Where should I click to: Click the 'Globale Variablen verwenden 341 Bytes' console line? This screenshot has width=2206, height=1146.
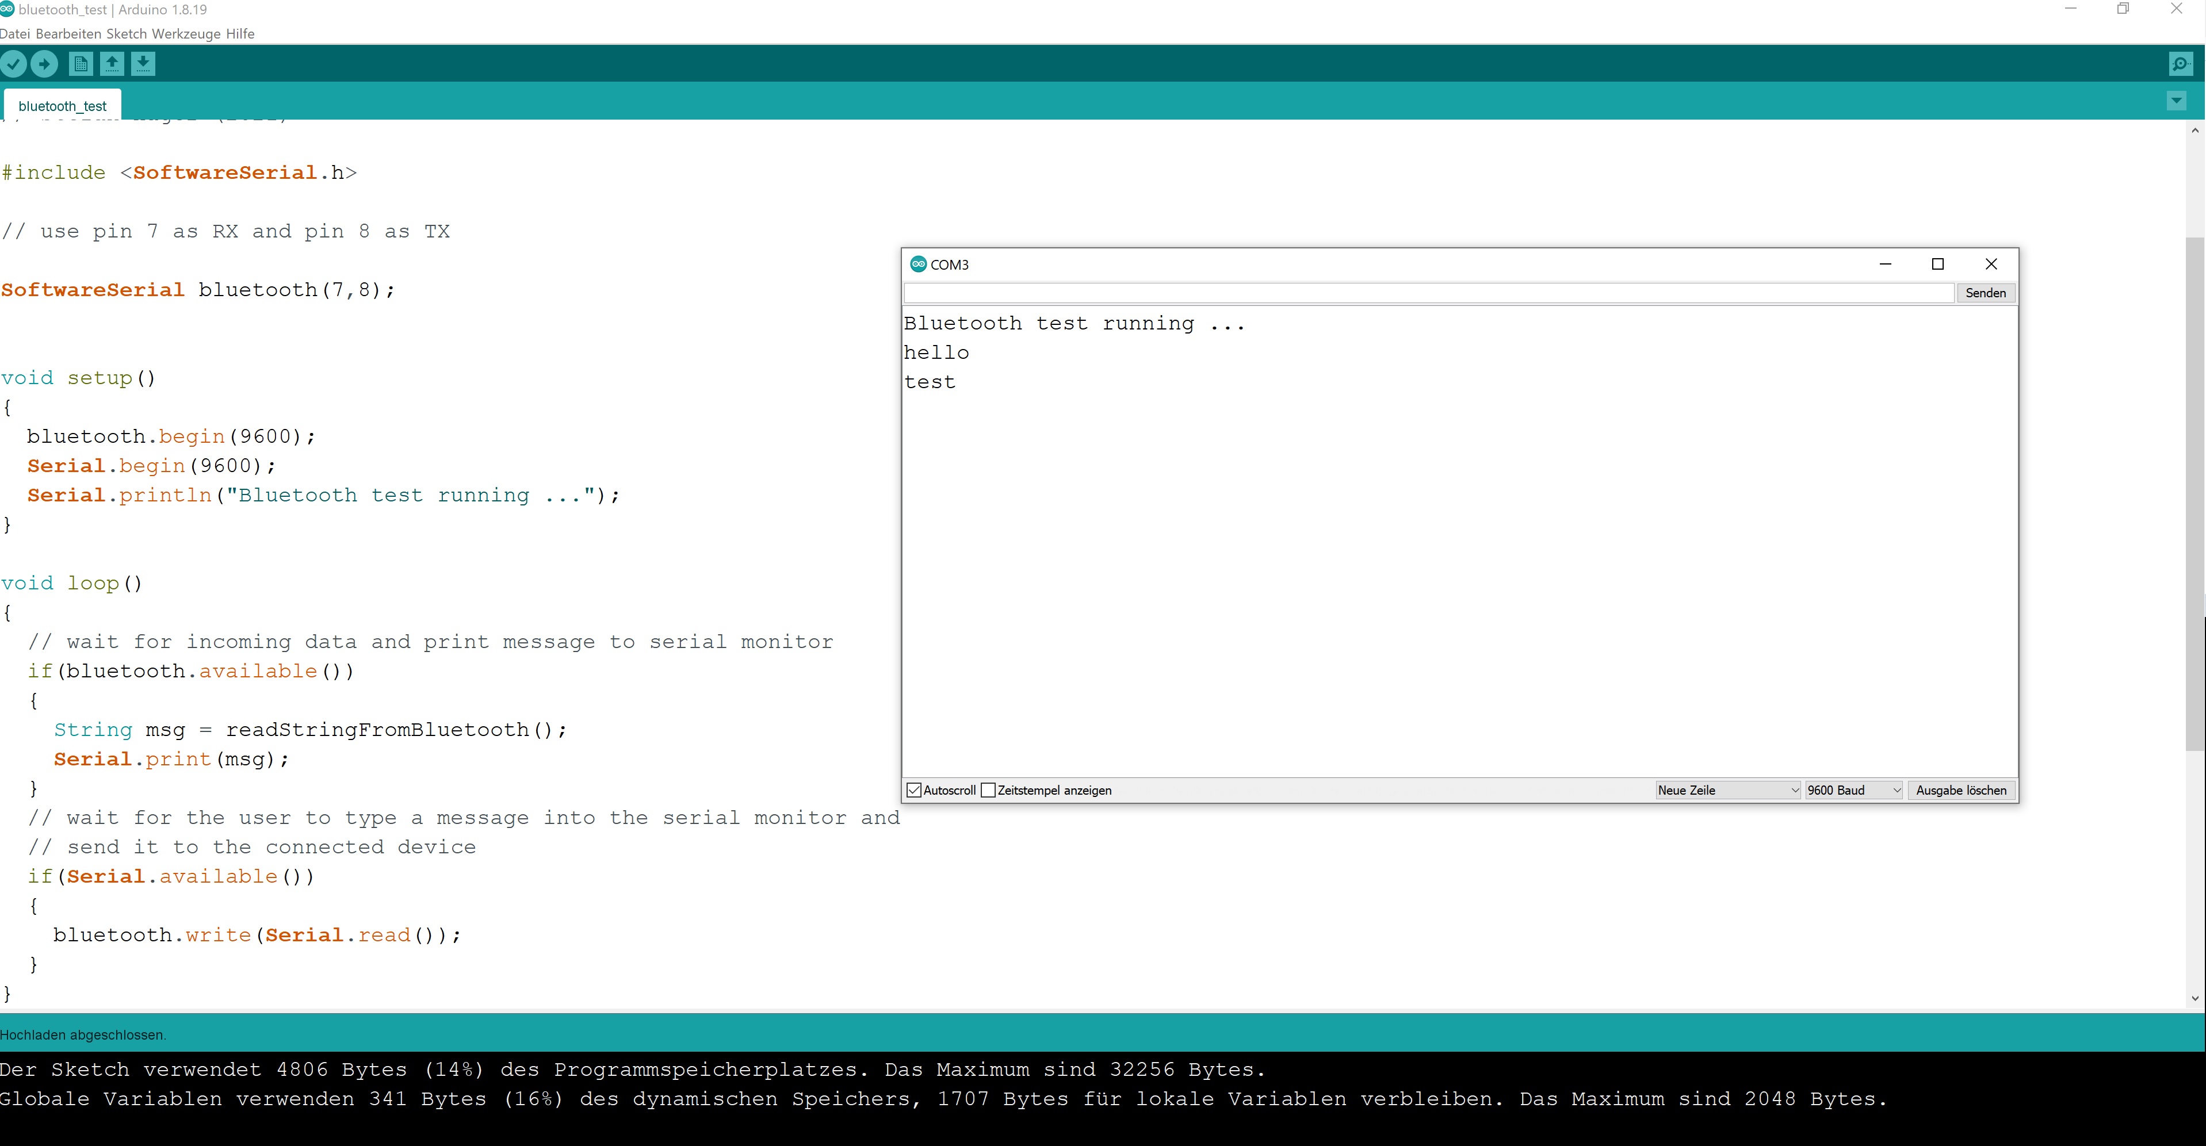tap(944, 1099)
